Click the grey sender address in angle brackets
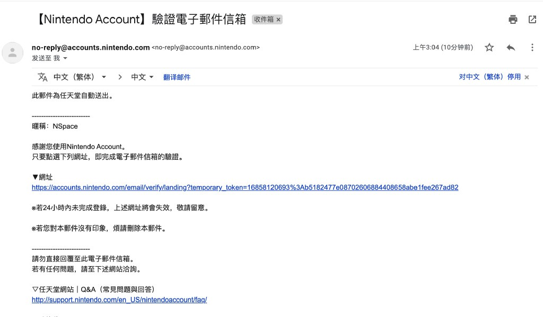Image resolution: width=543 pixels, height=317 pixels. pyautogui.click(x=206, y=47)
